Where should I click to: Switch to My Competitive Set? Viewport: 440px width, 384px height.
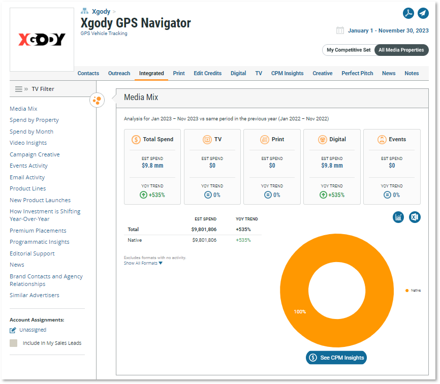[349, 50]
